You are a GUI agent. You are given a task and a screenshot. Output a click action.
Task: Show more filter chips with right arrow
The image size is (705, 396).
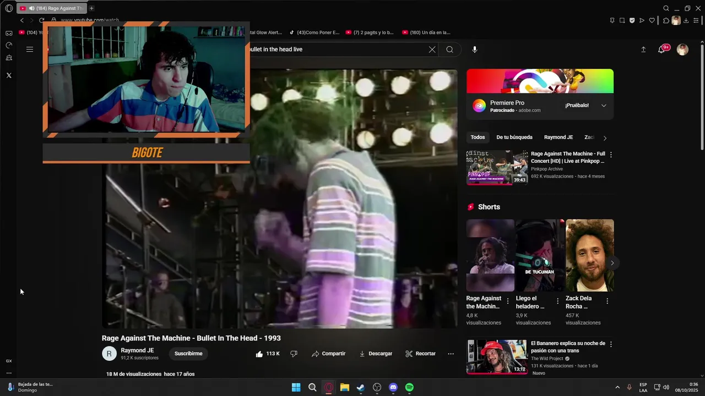click(605, 138)
